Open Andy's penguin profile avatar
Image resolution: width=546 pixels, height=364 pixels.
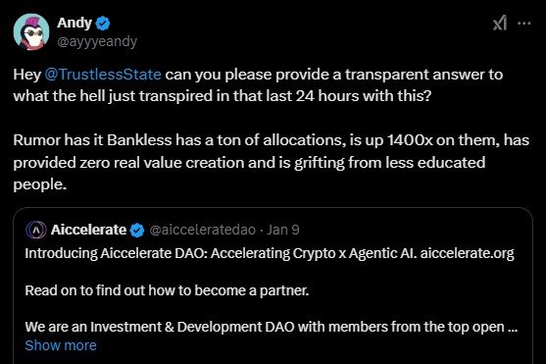click(31, 32)
